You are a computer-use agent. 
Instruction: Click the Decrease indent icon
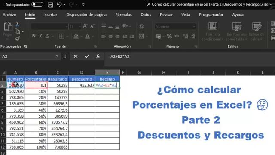[125, 36]
